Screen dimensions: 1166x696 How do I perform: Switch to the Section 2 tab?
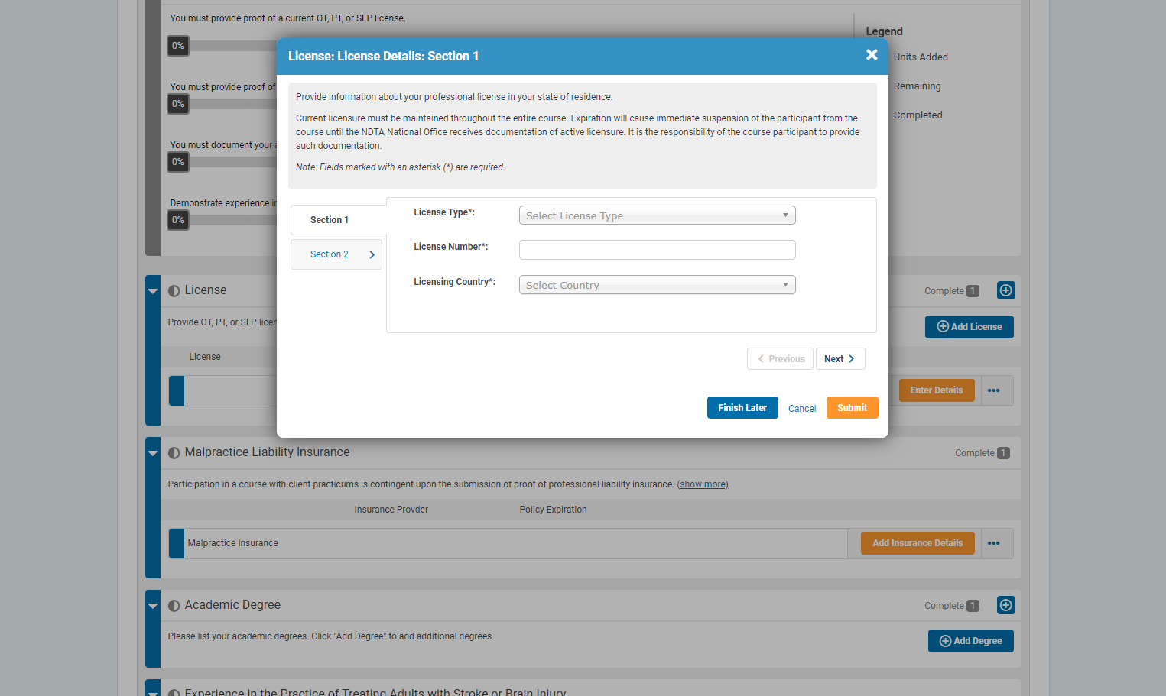[x=336, y=254]
